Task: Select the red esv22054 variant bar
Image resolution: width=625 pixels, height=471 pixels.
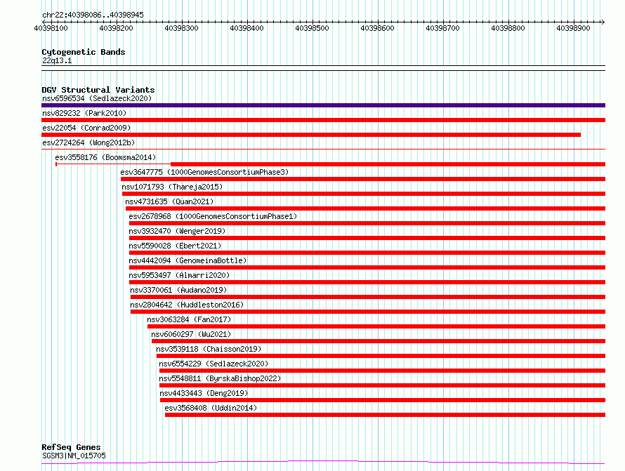Action: coord(311,135)
